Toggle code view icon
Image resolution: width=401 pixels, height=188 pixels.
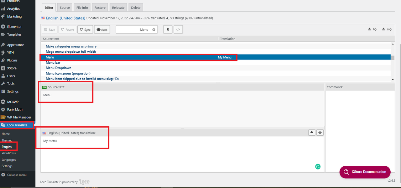178,29
